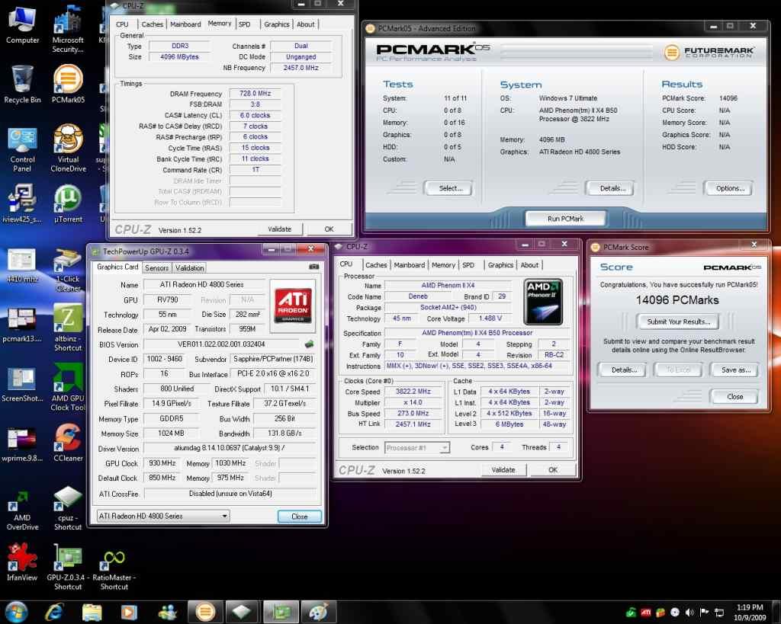
Task: Open altbinz Shortcut icon
Action: pyautogui.click(x=68, y=327)
